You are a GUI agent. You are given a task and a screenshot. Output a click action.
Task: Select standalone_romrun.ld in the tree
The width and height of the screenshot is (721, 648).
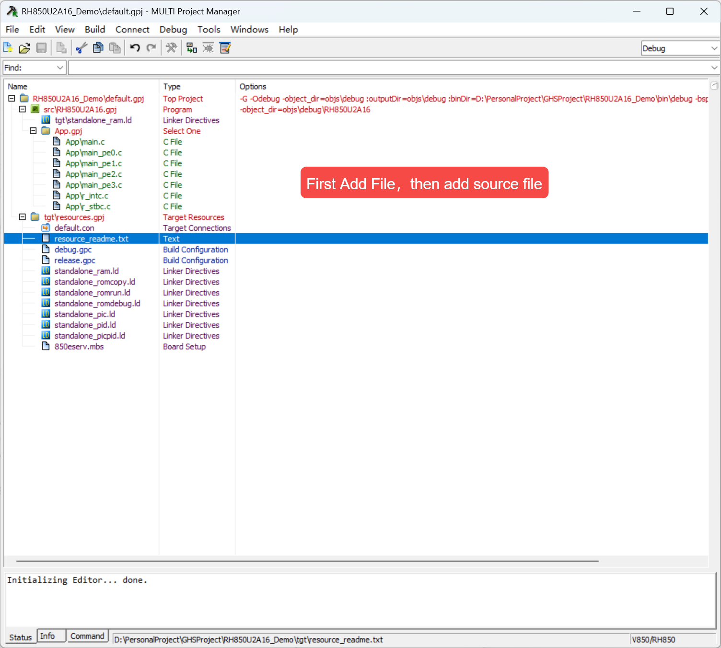pyautogui.click(x=92, y=292)
